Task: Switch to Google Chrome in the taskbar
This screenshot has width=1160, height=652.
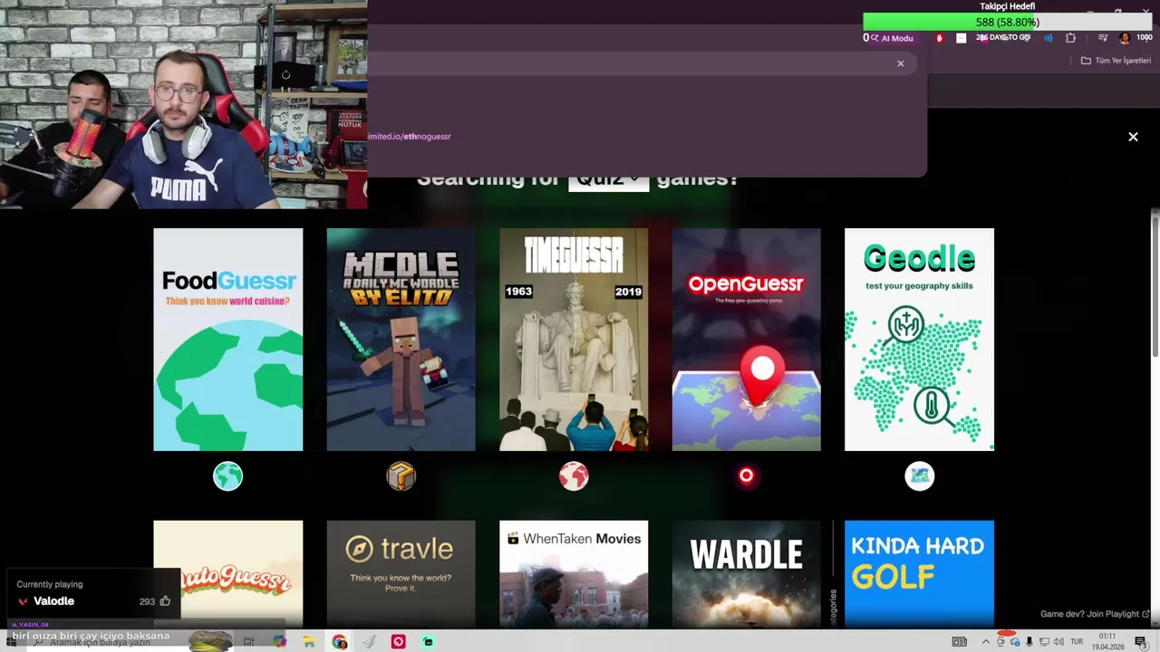Action: point(340,642)
